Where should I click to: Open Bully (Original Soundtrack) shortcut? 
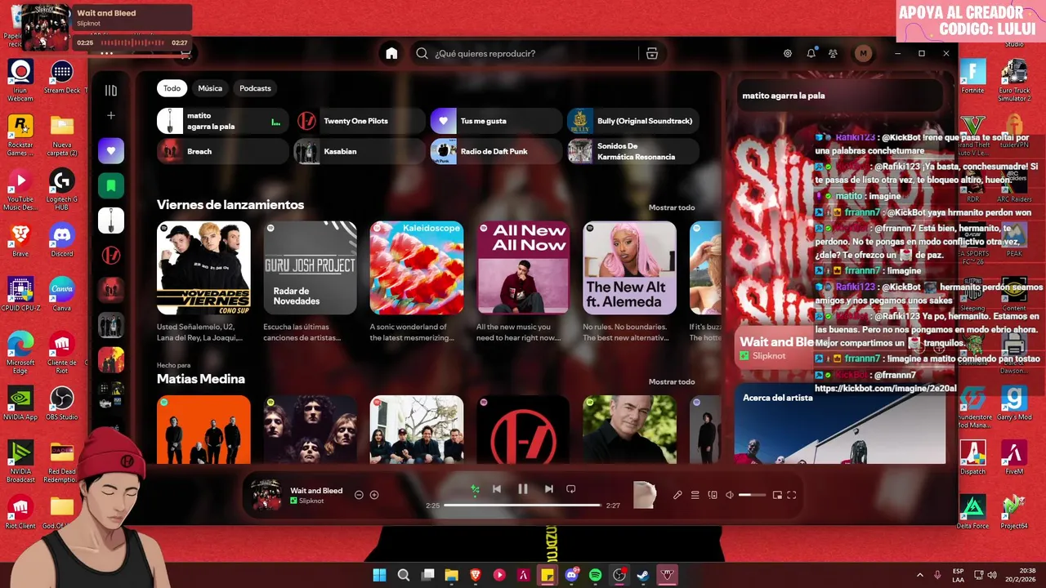tap(633, 121)
